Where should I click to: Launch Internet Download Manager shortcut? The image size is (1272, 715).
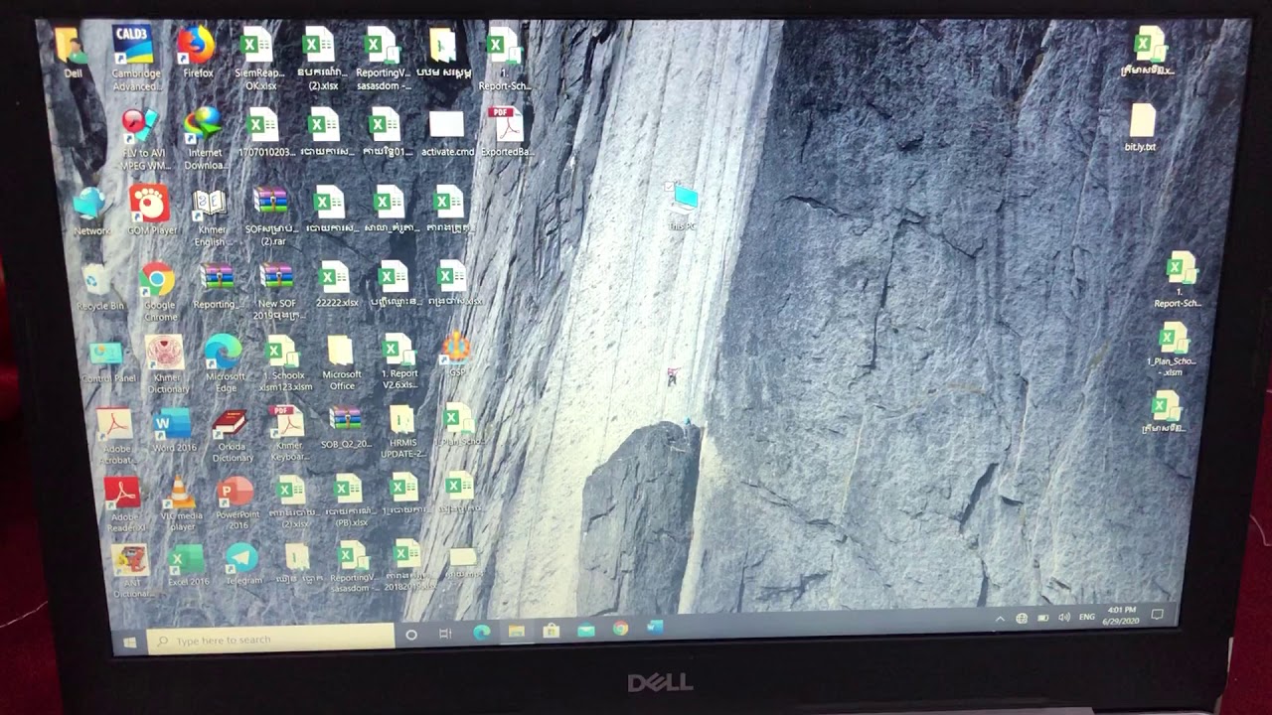[204, 138]
